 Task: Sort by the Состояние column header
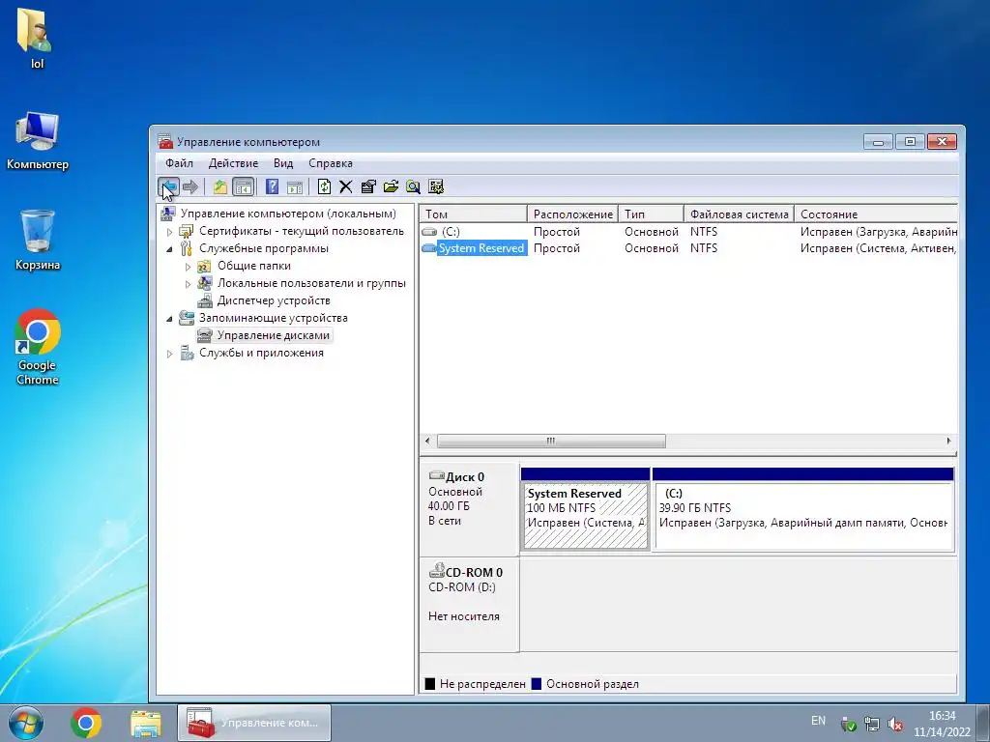pyautogui.click(x=876, y=214)
